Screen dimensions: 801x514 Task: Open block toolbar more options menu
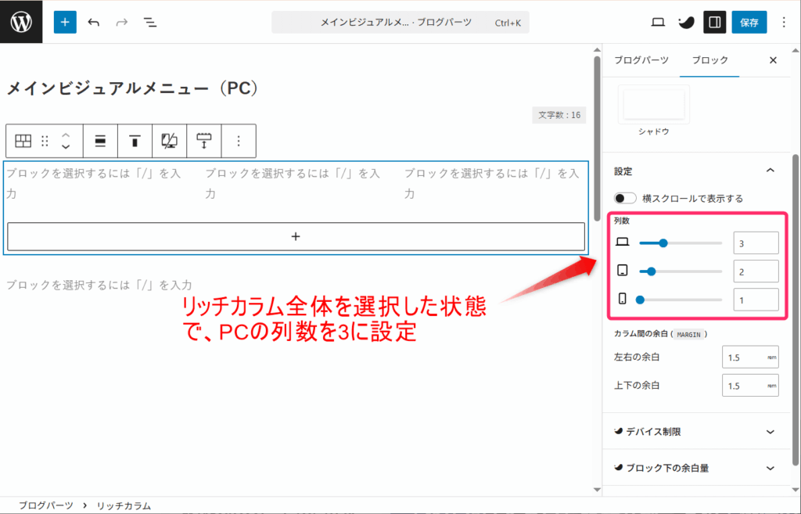pos(239,141)
